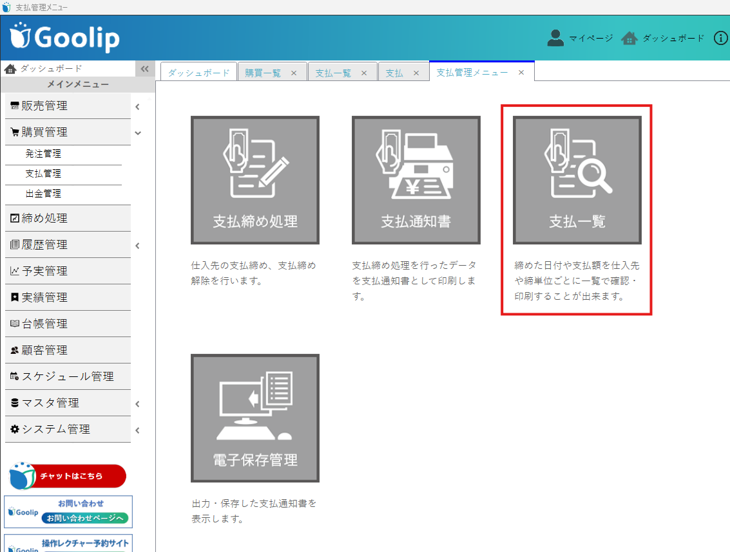The height and width of the screenshot is (552, 730).
Task: Click the 予実管理 chart icon
Action: click(15, 271)
